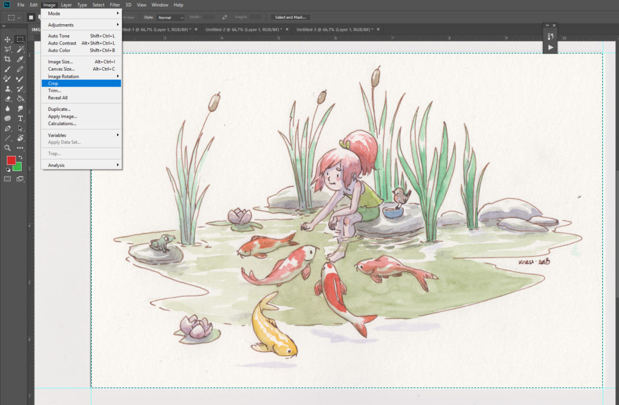The height and width of the screenshot is (405, 619).
Task: Reset to default foreground and background colors
Action: [x=8, y=170]
